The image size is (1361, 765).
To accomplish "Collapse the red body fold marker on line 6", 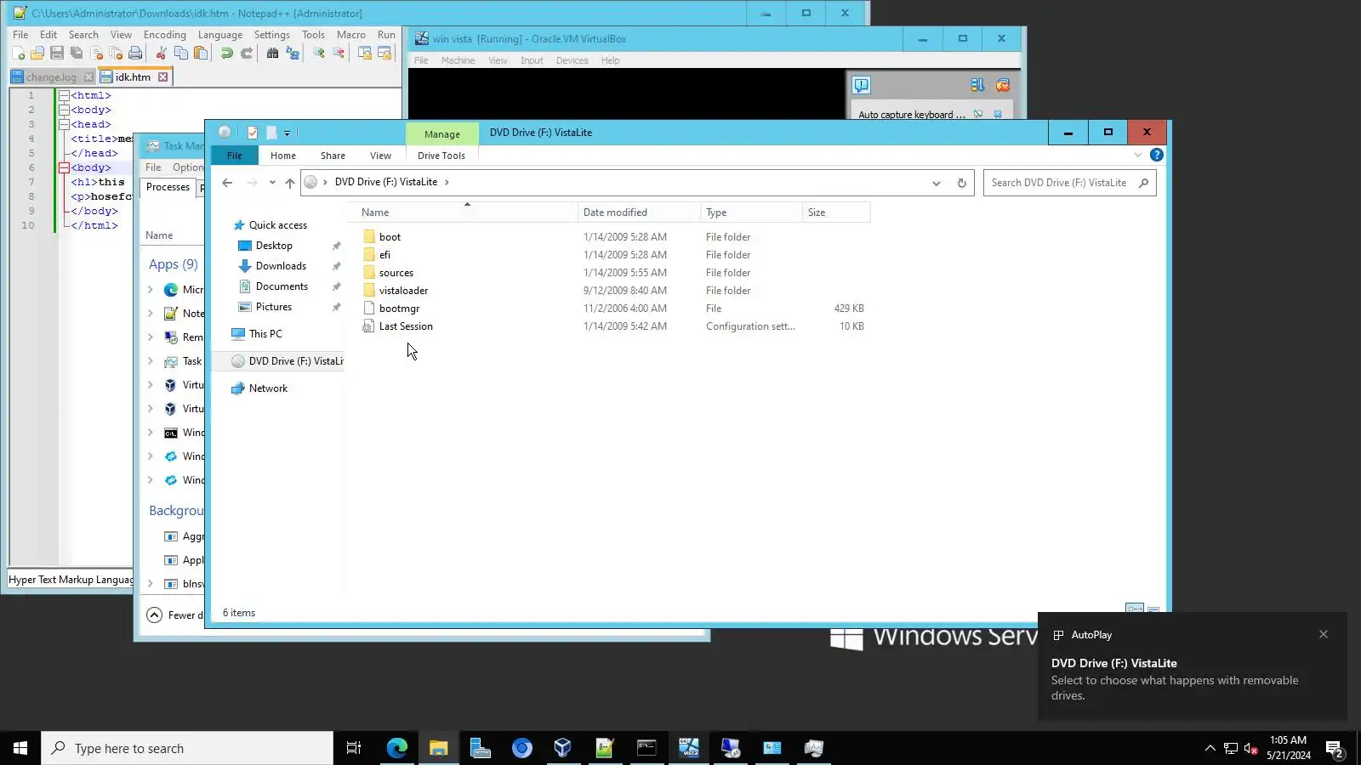I will pos(64,167).
